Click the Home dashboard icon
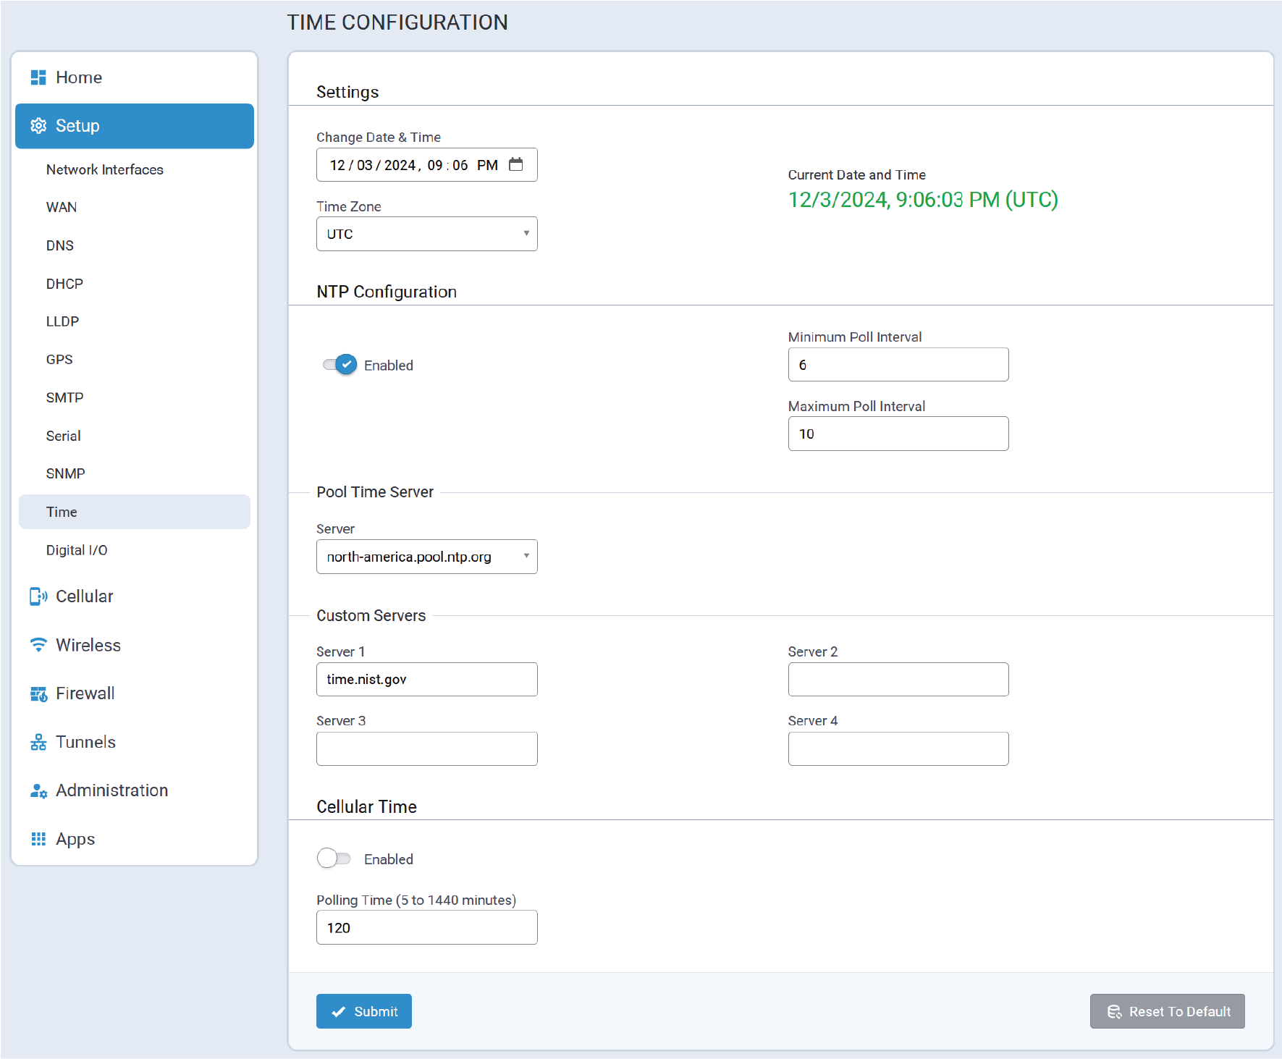 click(x=38, y=77)
